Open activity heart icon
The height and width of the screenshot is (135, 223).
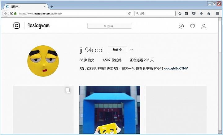pos(192,26)
